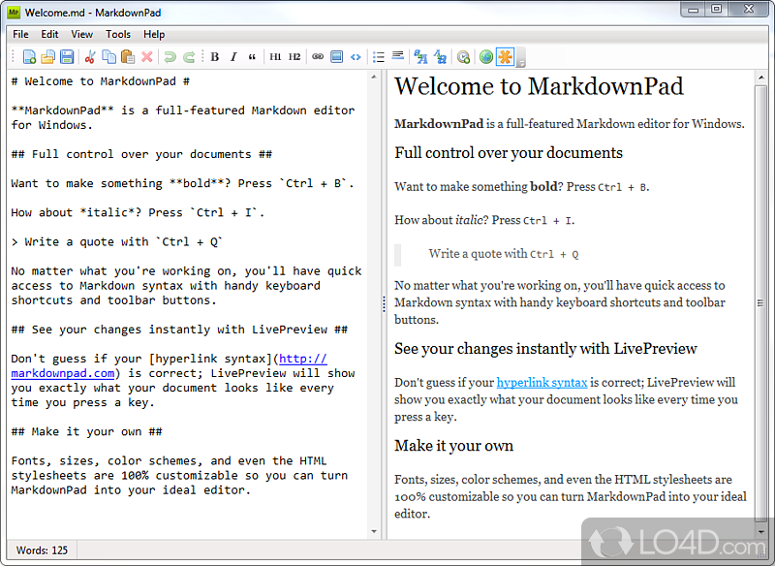Open the View menu
The height and width of the screenshot is (566, 775).
click(81, 34)
